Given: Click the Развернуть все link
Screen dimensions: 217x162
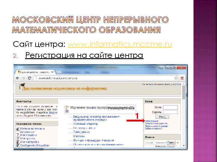Looking at the screenshot, I should point(121,108).
